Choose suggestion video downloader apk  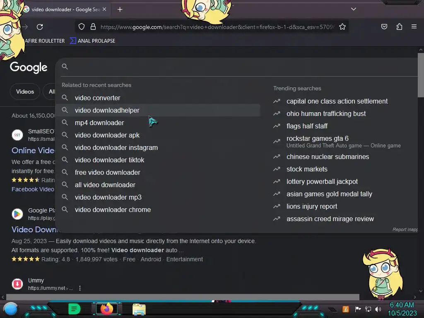[x=158, y=135]
